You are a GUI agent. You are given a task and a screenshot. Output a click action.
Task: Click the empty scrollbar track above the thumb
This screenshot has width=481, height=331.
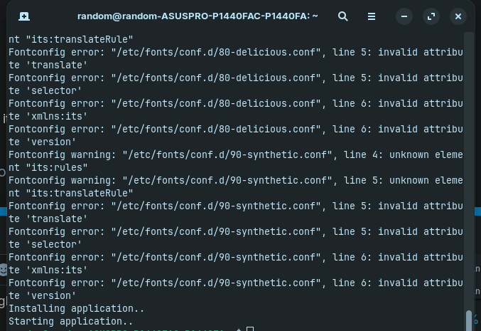pyautogui.click(x=469, y=169)
